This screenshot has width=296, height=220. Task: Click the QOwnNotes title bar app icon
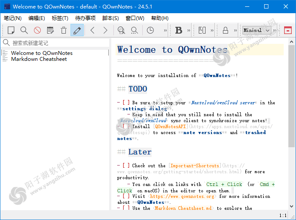(7, 7)
